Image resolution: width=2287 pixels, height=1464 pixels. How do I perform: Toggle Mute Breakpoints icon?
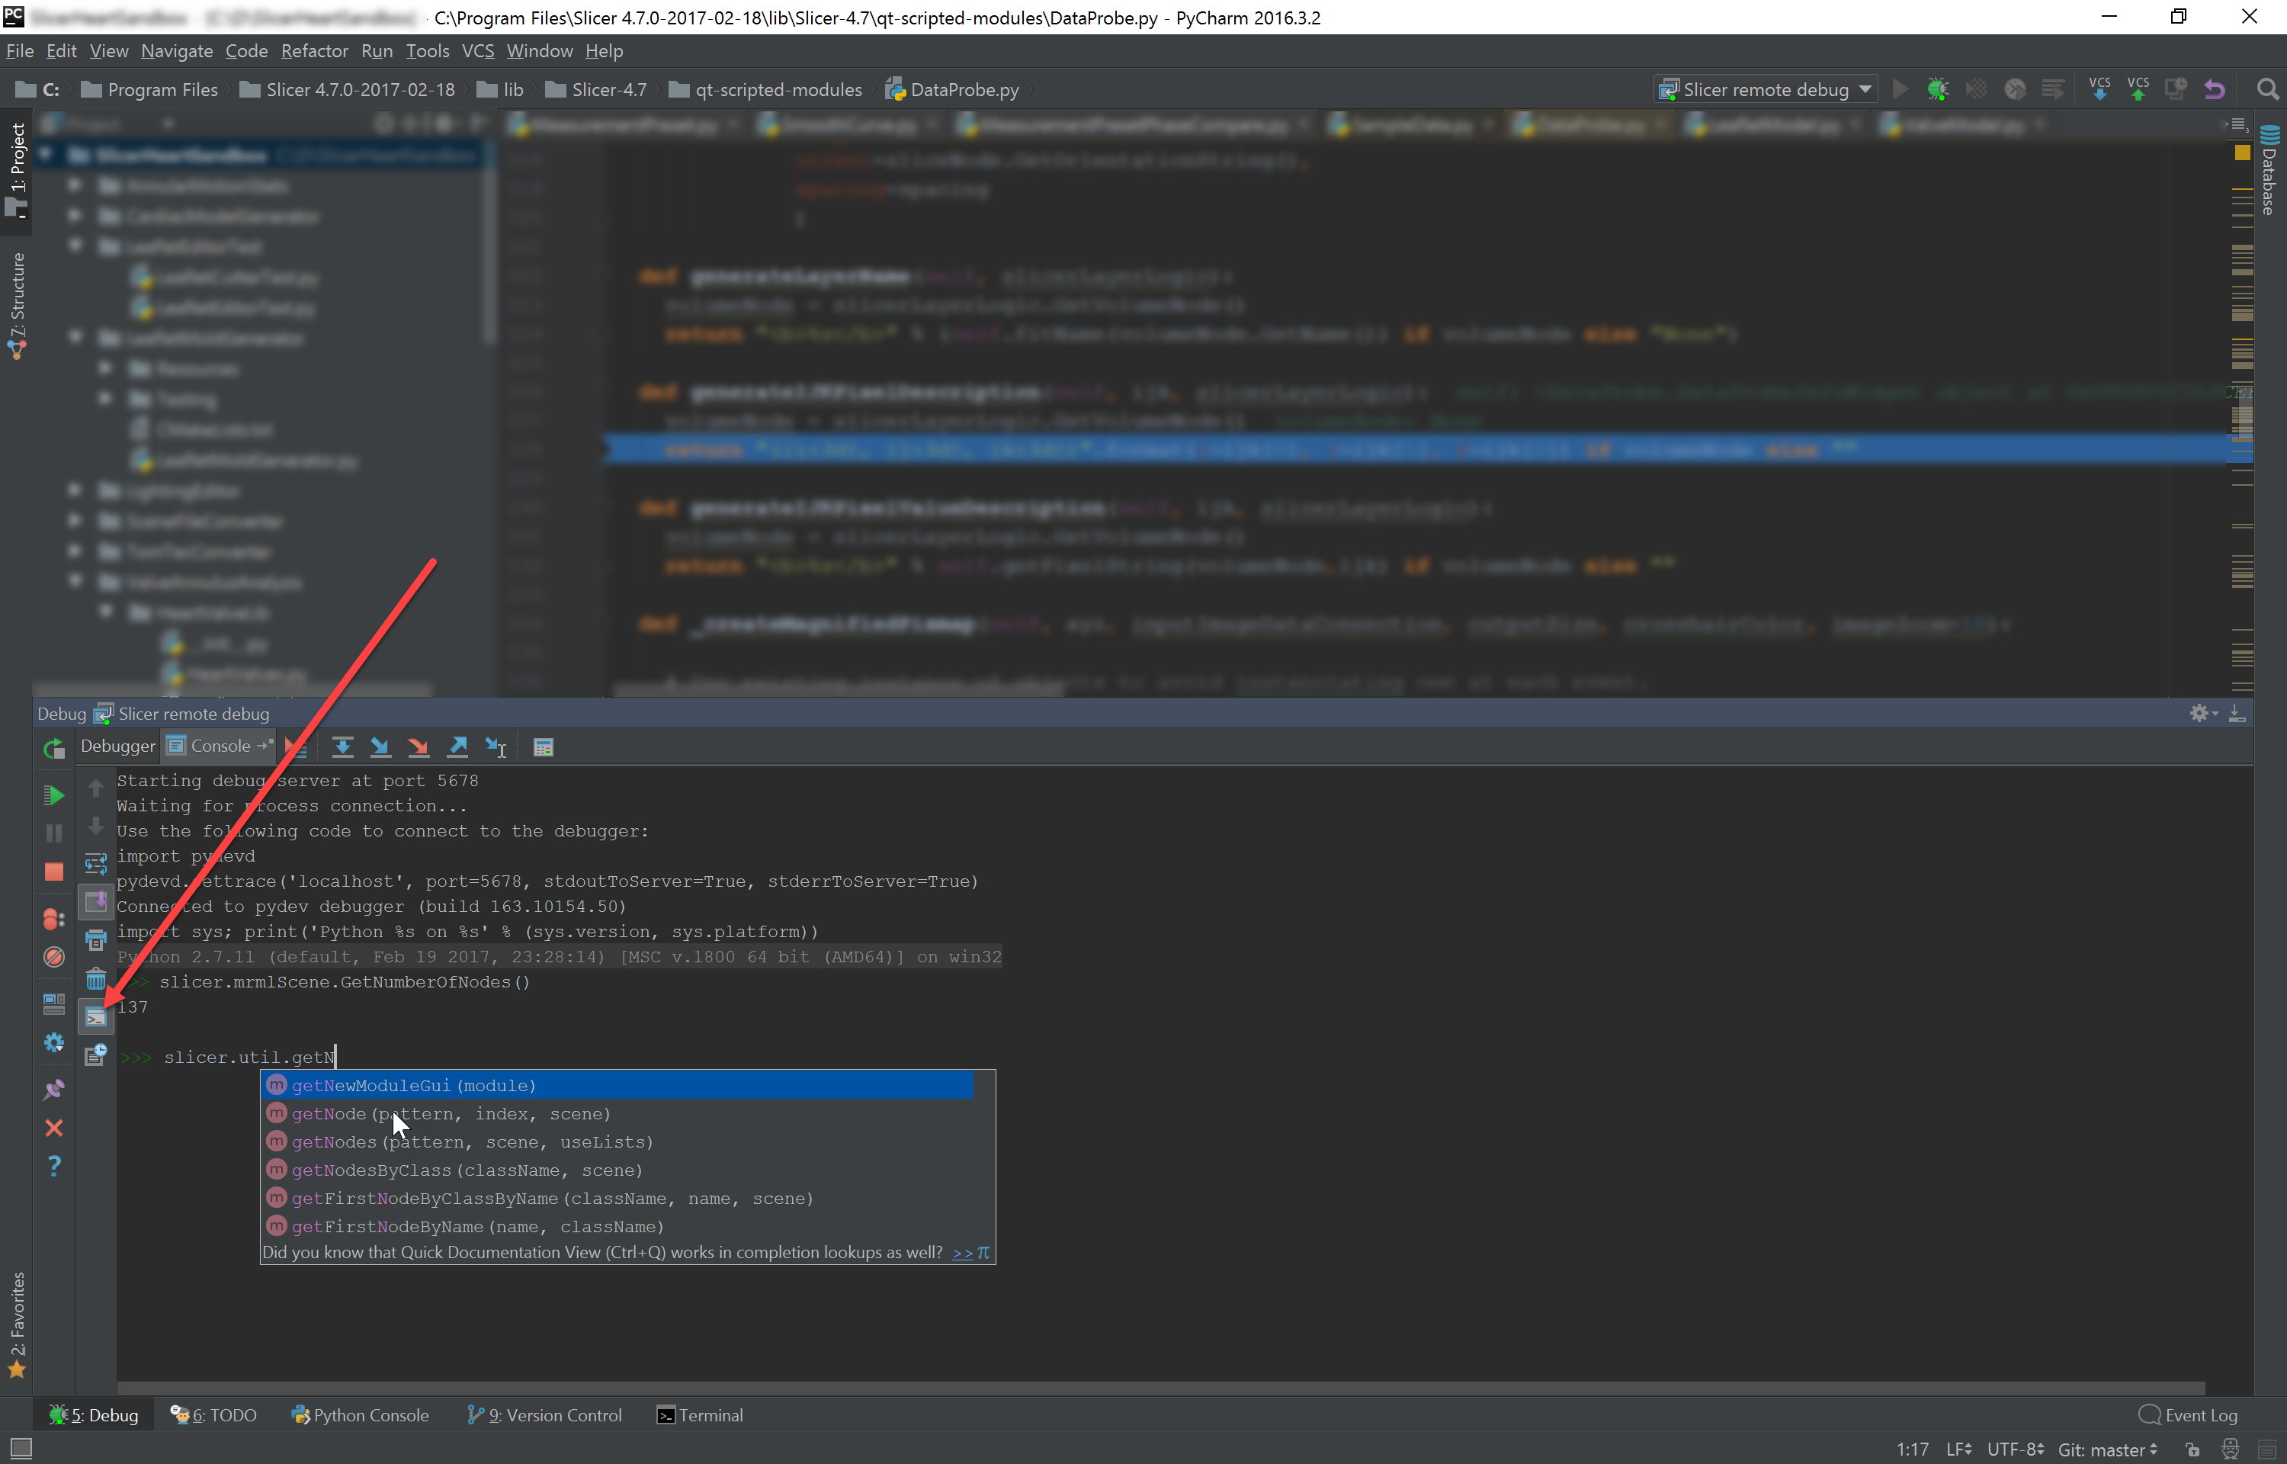click(54, 957)
